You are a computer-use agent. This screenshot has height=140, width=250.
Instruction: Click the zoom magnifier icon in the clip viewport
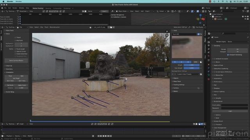pos(167,31)
